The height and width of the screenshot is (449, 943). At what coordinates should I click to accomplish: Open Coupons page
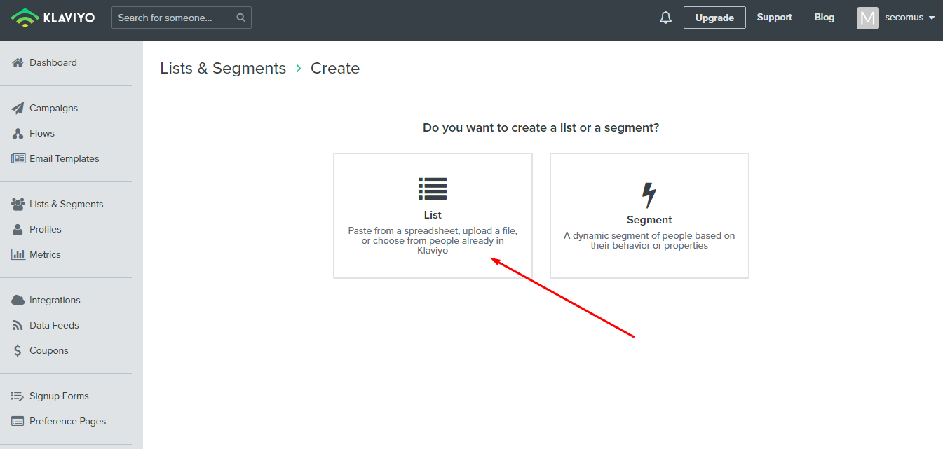(49, 350)
